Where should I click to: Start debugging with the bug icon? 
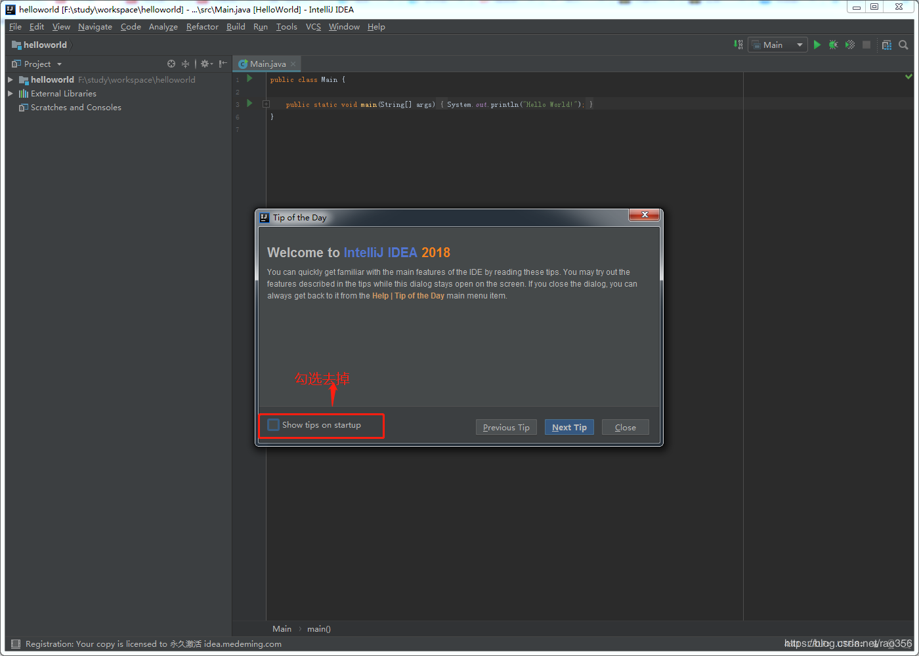833,45
